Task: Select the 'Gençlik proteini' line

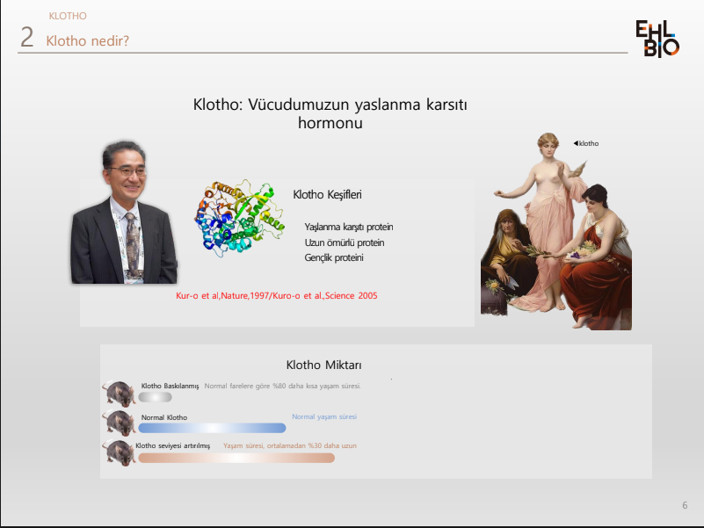Action: 334,257
